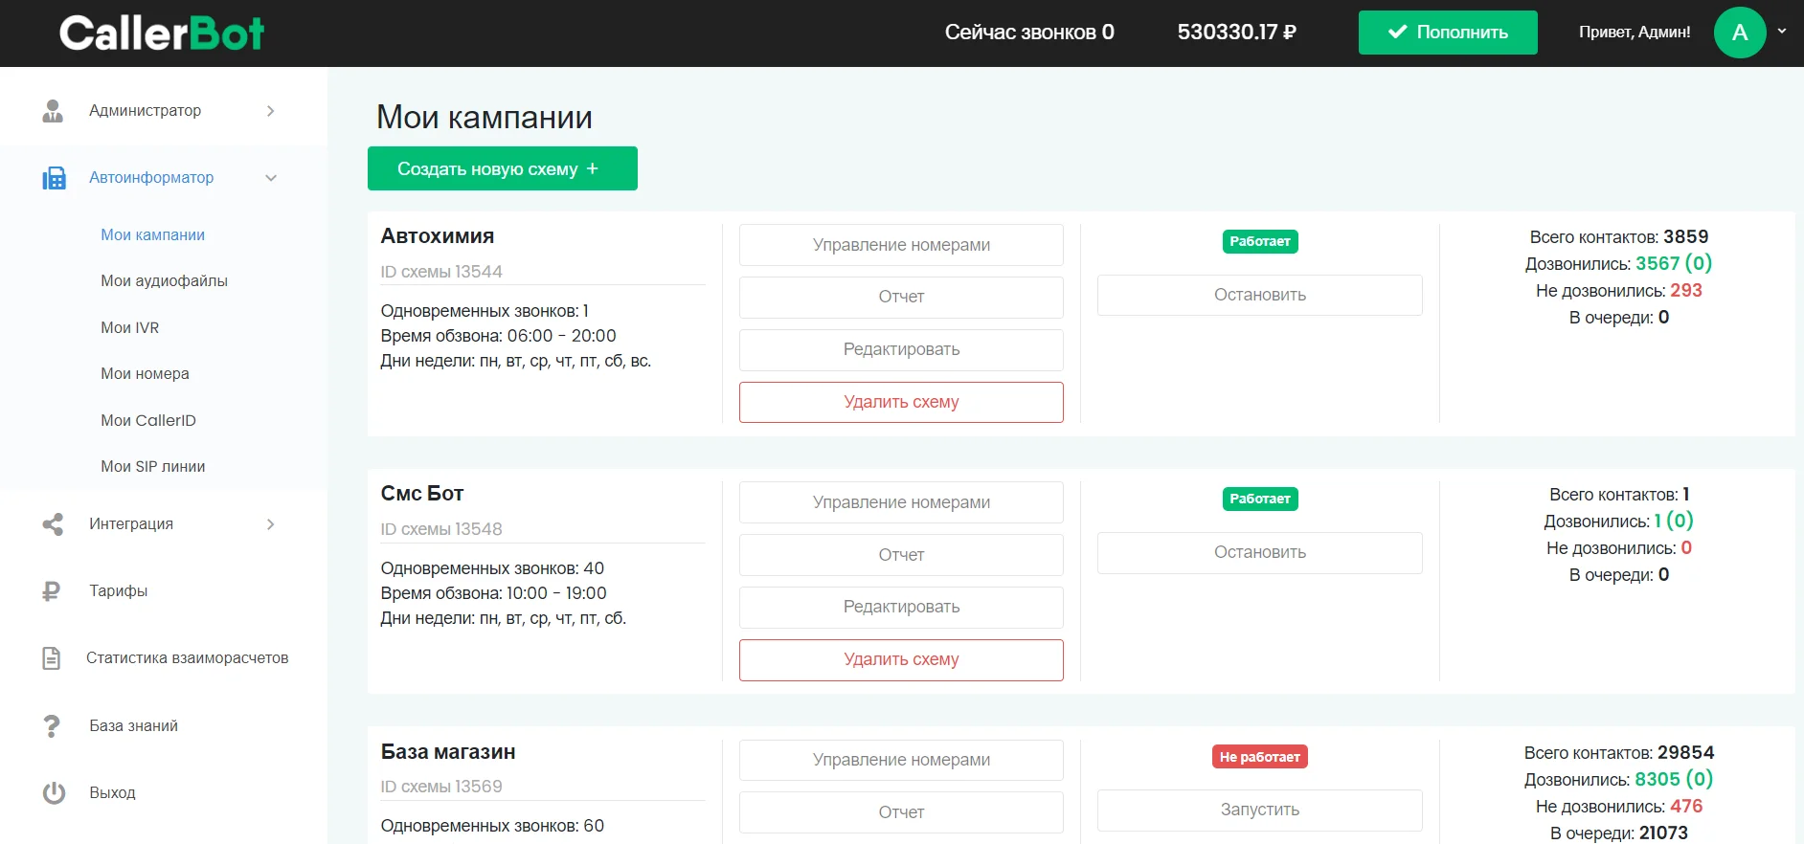Click Остановить for Автохимия campaign

coord(1260,295)
